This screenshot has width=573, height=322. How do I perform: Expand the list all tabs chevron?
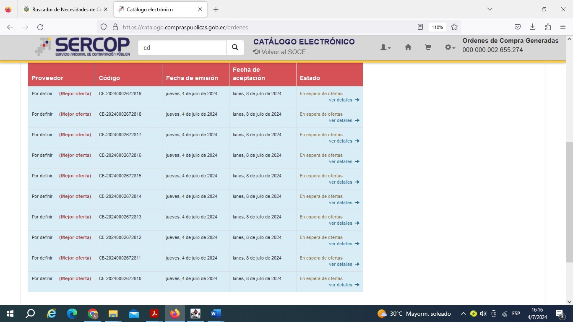click(x=490, y=9)
